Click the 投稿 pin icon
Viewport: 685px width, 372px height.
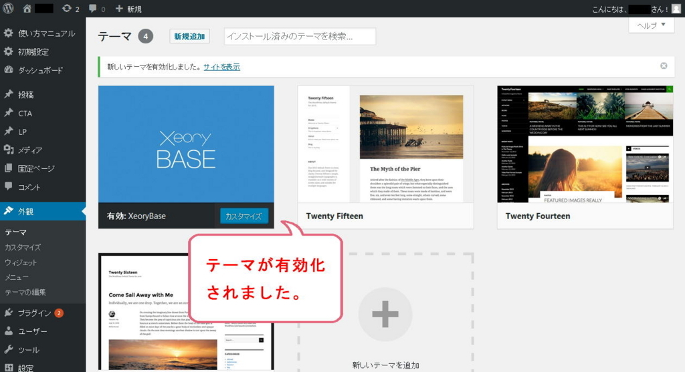8,94
